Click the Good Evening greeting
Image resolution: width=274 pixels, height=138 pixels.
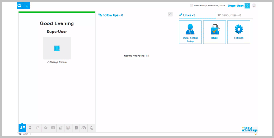point(57,23)
